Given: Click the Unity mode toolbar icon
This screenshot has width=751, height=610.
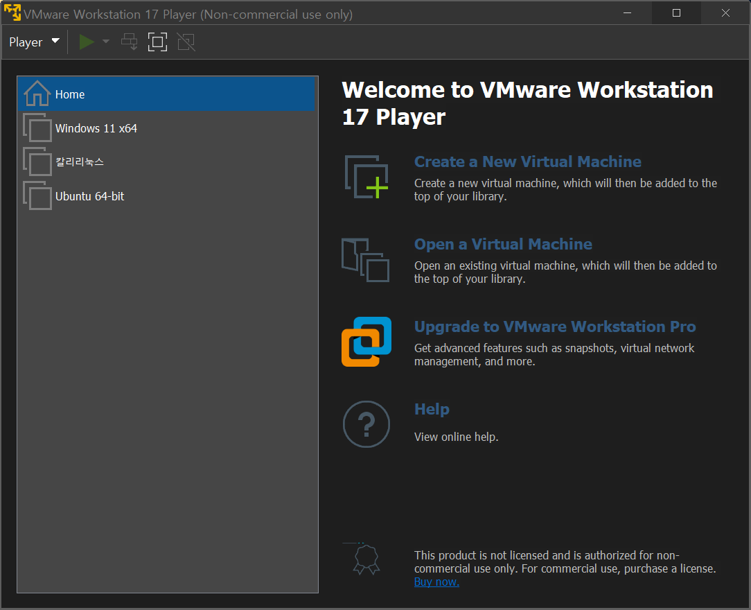Looking at the screenshot, I should pyautogui.click(x=186, y=42).
